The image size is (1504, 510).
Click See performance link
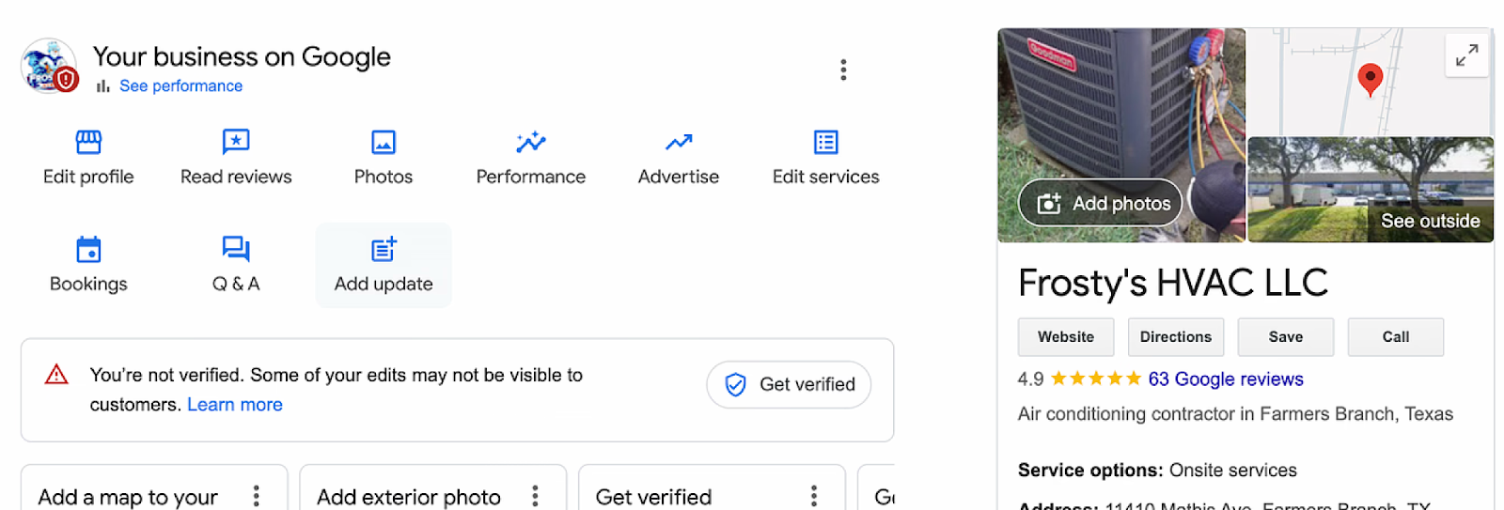(x=180, y=85)
